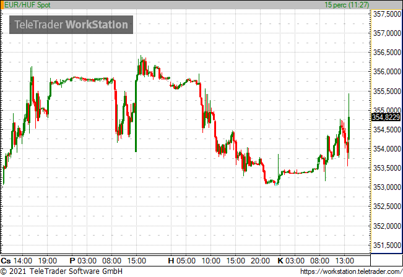Click the 357,0000 price axis label
The image size is (403, 277).
[387, 33]
